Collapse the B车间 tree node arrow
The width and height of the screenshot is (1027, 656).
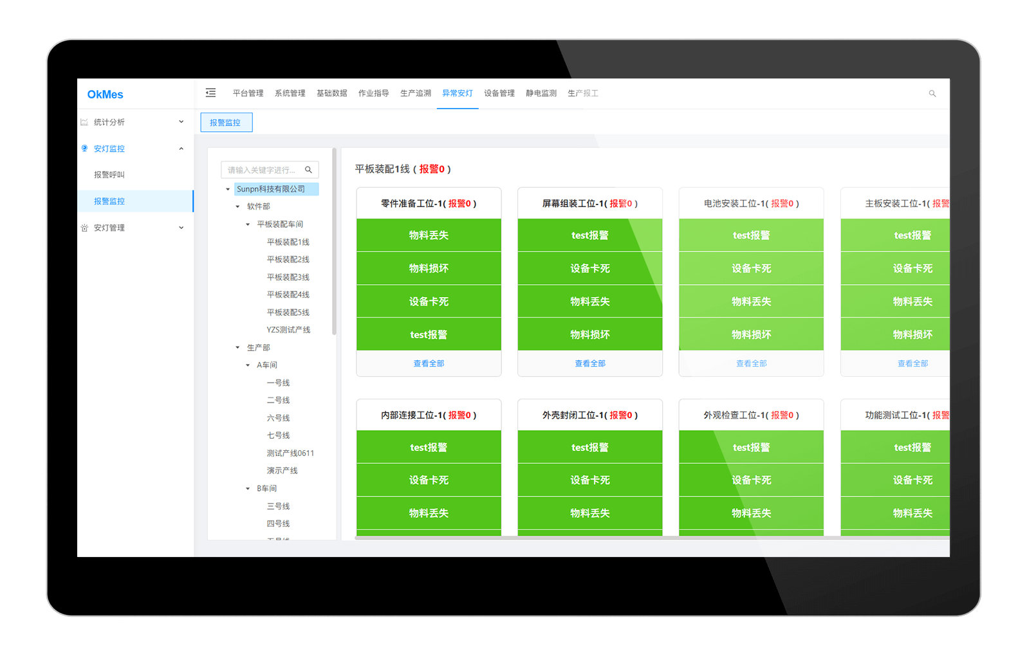(x=248, y=489)
